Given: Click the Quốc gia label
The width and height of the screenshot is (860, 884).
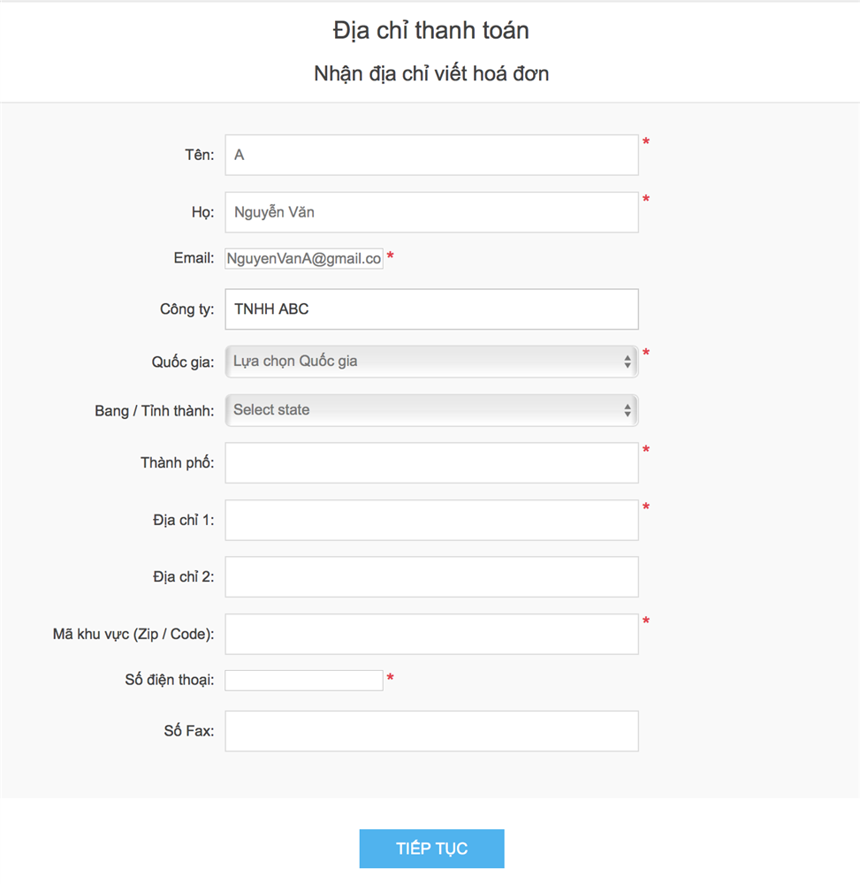Looking at the screenshot, I should 182,362.
